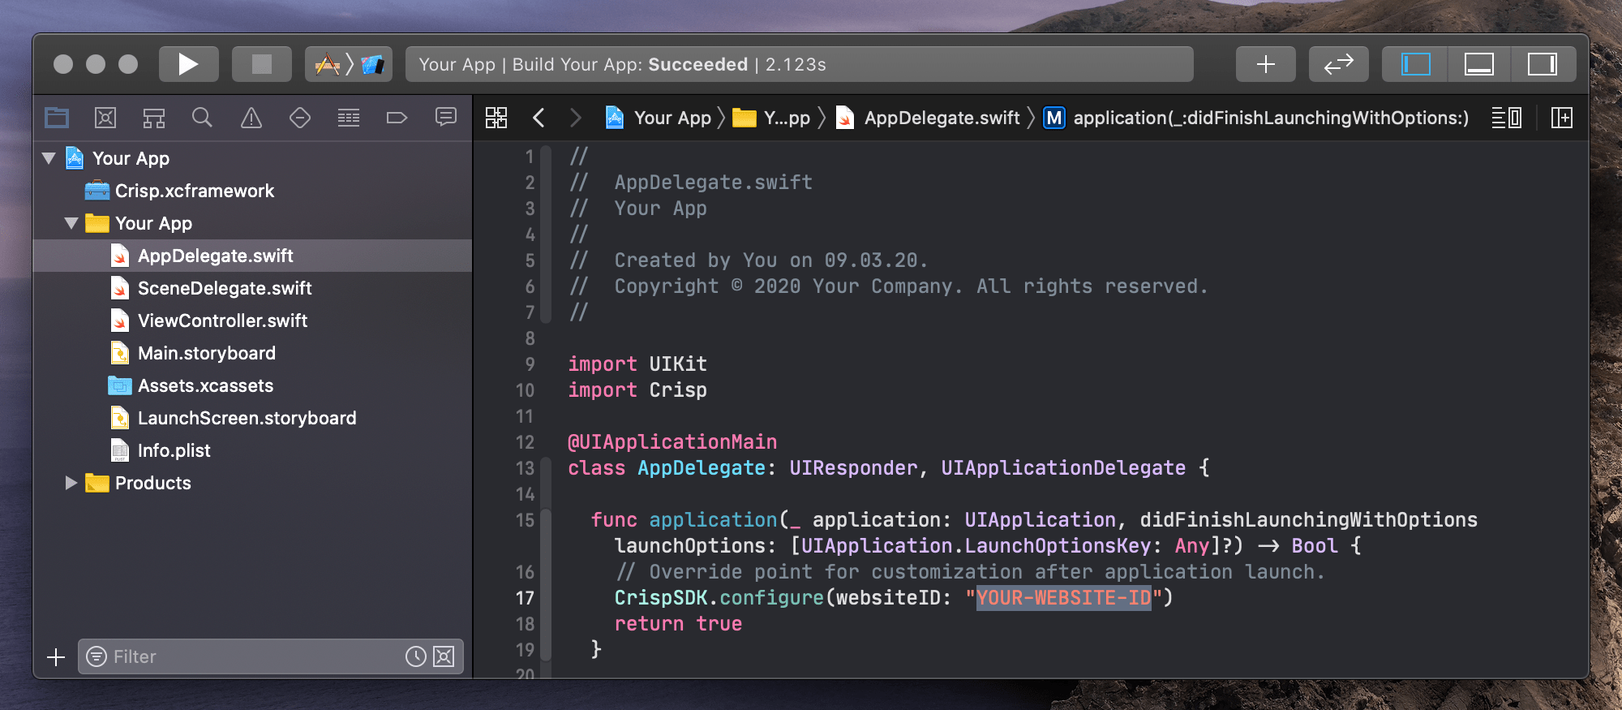1622x710 pixels.
Task: Click the @UIApplicationMain attribute
Action: click(672, 442)
